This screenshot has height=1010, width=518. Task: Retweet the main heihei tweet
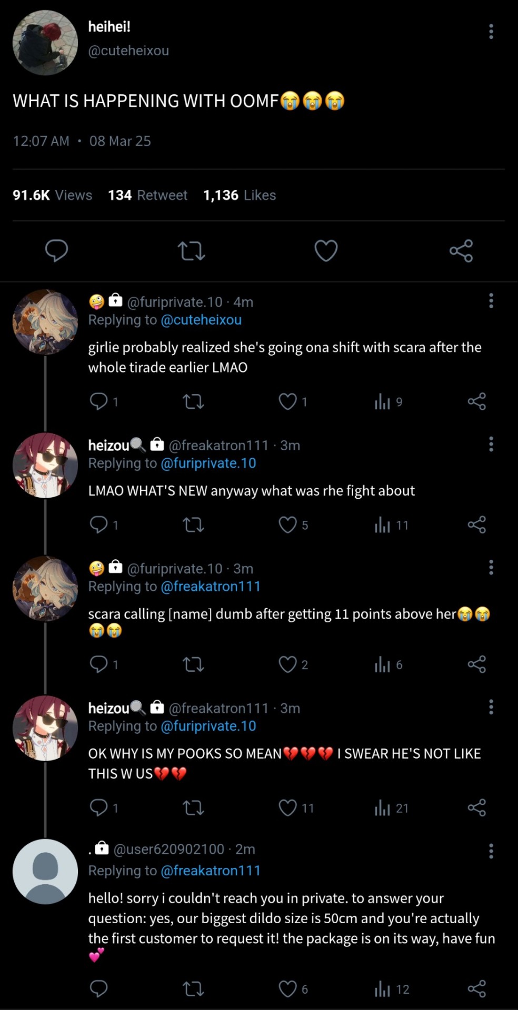pyautogui.click(x=191, y=251)
